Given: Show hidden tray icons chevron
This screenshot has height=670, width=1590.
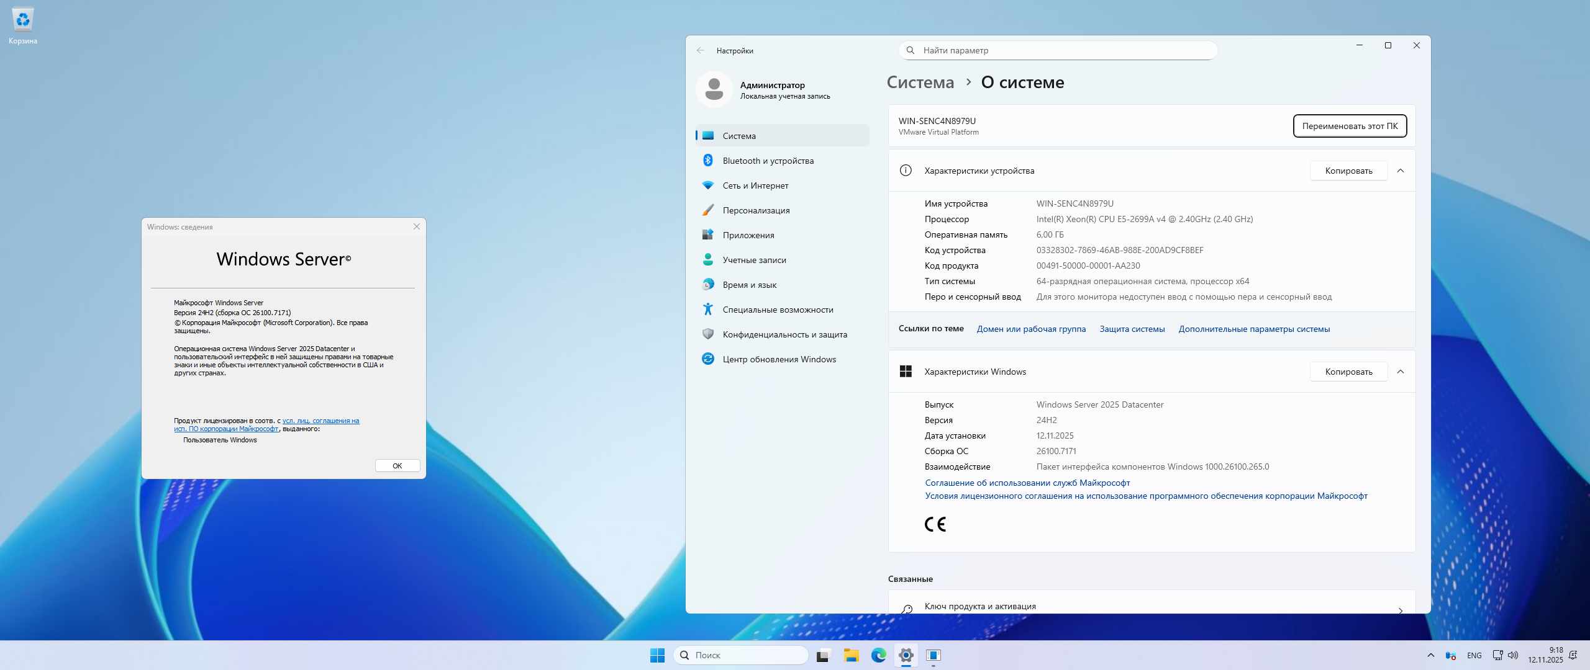Looking at the screenshot, I should point(1431,655).
